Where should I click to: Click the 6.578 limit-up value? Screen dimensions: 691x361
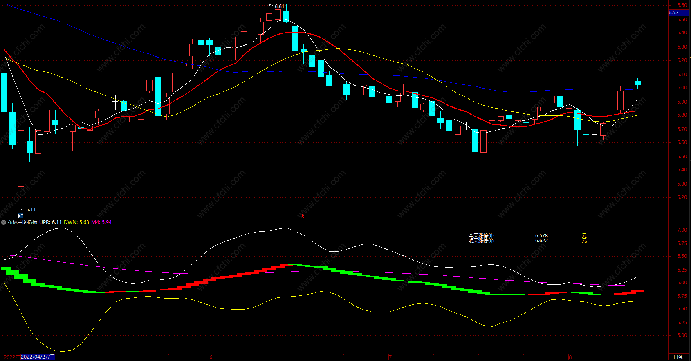pyautogui.click(x=541, y=236)
